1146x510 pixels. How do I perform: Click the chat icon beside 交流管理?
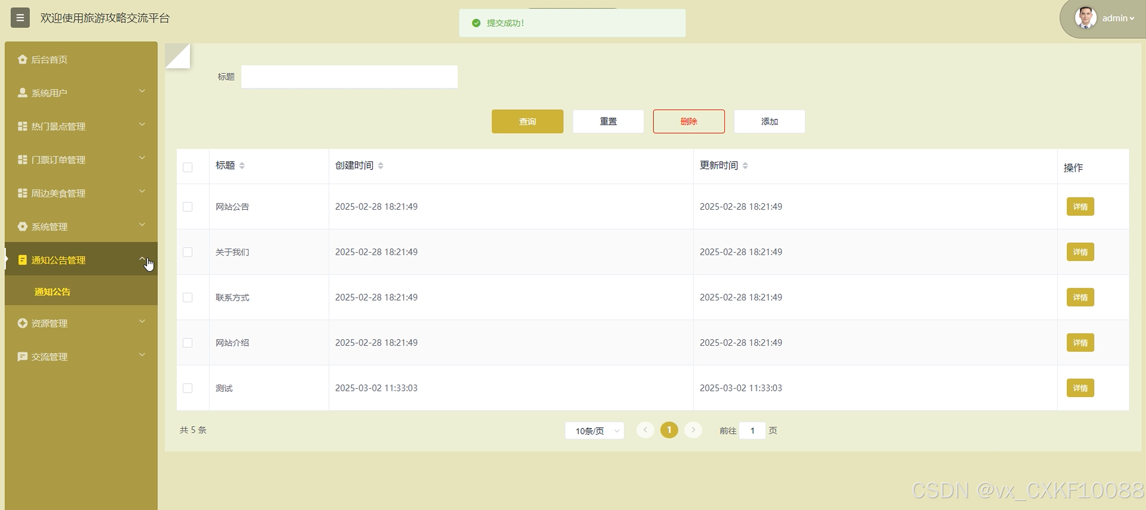22,357
